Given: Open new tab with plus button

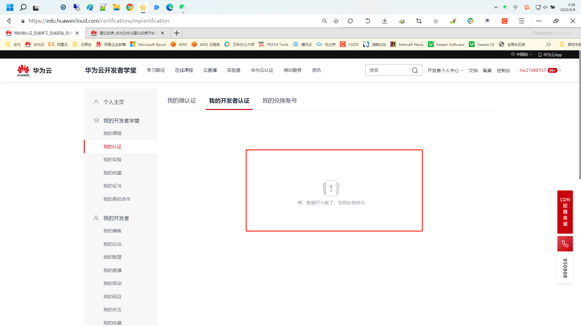Looking at the screenshot, I should coord(177,33).
